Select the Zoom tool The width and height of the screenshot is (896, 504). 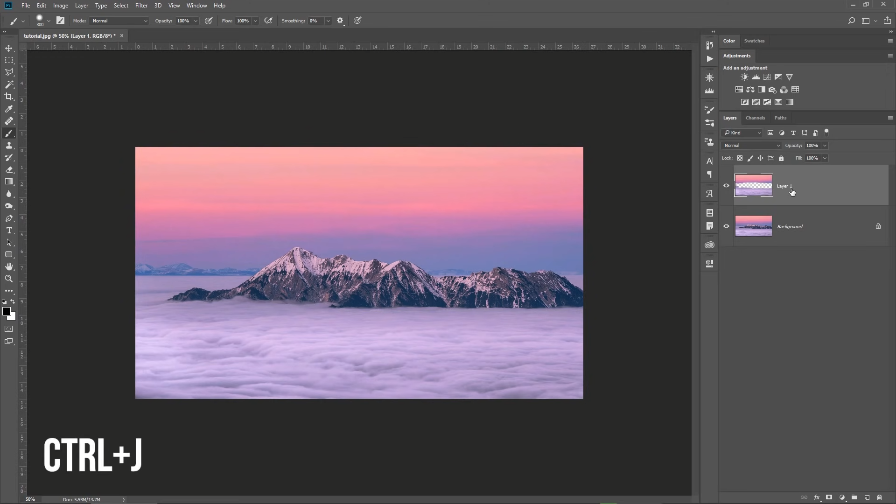9,279
